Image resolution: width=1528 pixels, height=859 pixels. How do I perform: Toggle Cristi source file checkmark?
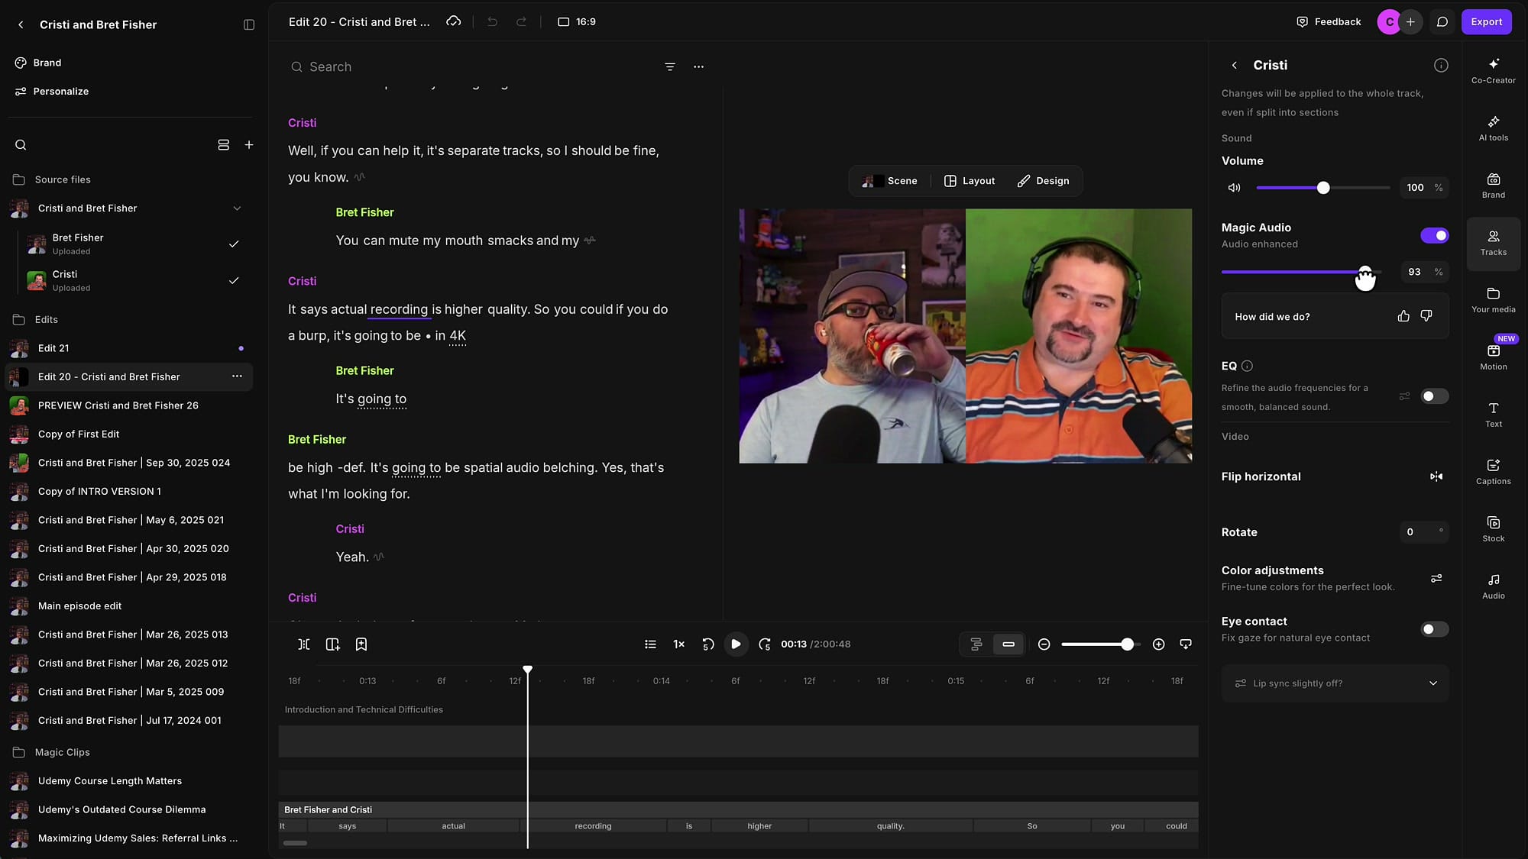click(x=234, y=280)
